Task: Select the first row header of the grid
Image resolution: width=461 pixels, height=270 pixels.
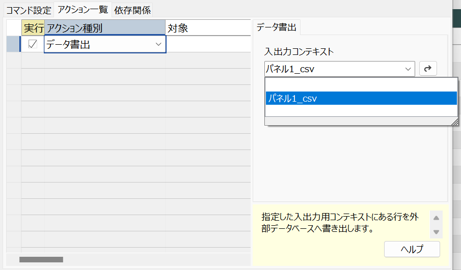Action: coord(14,44)
